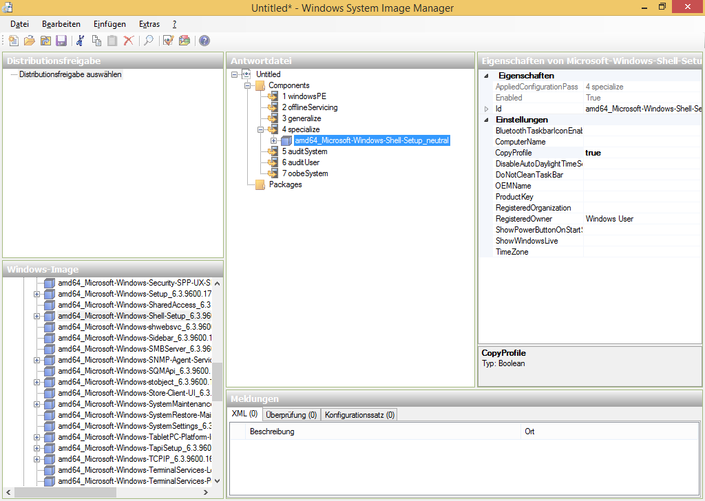Collapse the Eigenschaften properties section
The height and width of the screenshot is (501, 705).
(x=486, y=76)
